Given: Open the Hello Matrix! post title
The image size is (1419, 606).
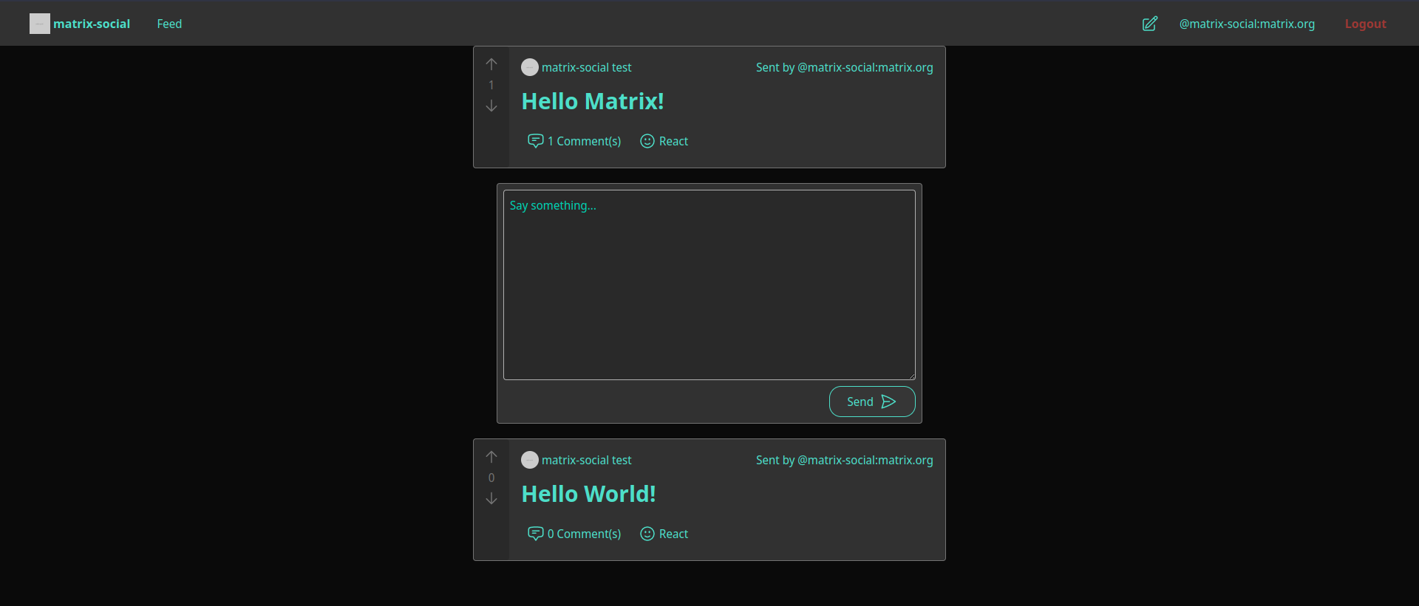Looking at the screenshot, I should [593, 101].
